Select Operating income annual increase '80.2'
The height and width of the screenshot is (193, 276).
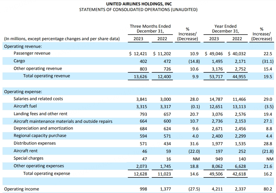268,189
